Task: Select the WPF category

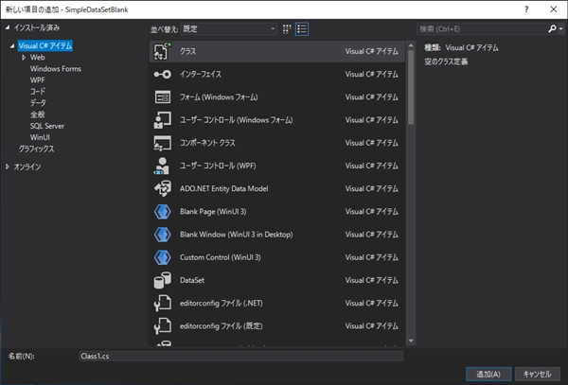Action: (x=37, y=80)
